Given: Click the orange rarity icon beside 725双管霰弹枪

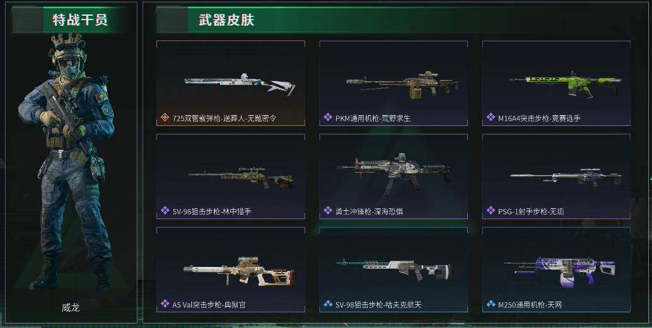Looking at the screenshot, I should [165, 118].
